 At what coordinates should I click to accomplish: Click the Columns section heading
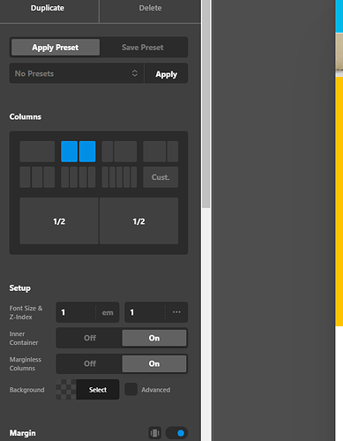26,116
